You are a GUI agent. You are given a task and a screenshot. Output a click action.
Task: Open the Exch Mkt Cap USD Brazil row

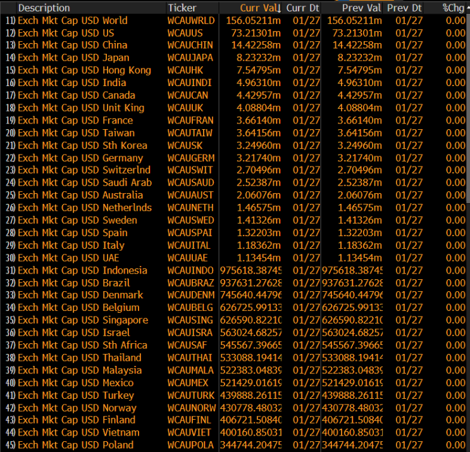[x=73, y=283]
